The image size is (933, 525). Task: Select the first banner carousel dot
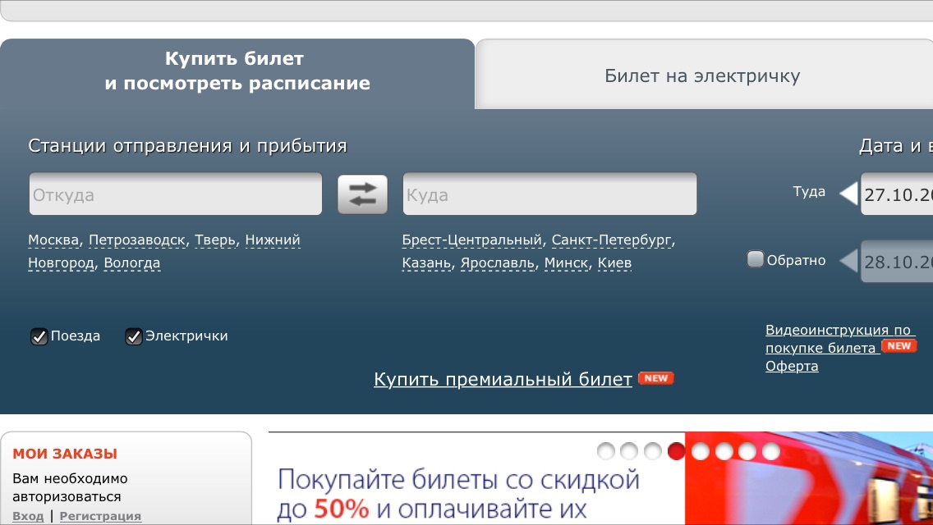coord(606,451)
